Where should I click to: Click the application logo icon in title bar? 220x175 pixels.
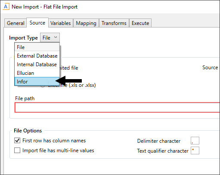coord(6,7)
